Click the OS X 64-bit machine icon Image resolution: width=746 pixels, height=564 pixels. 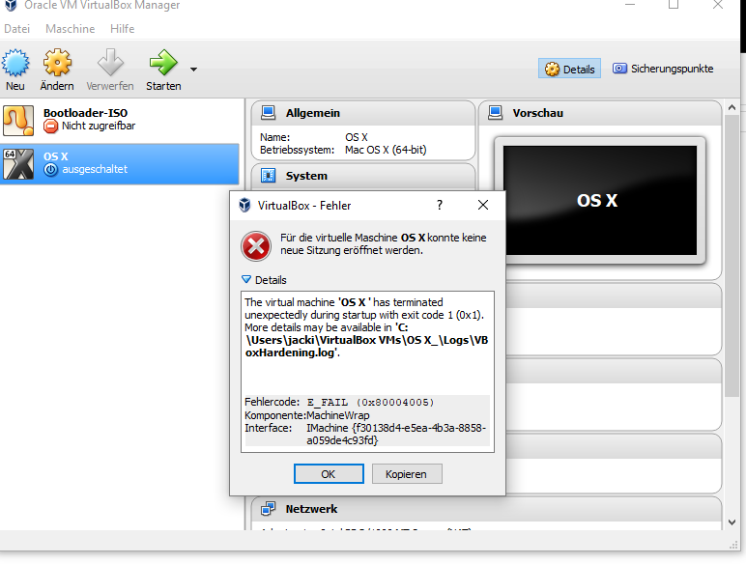18,163
